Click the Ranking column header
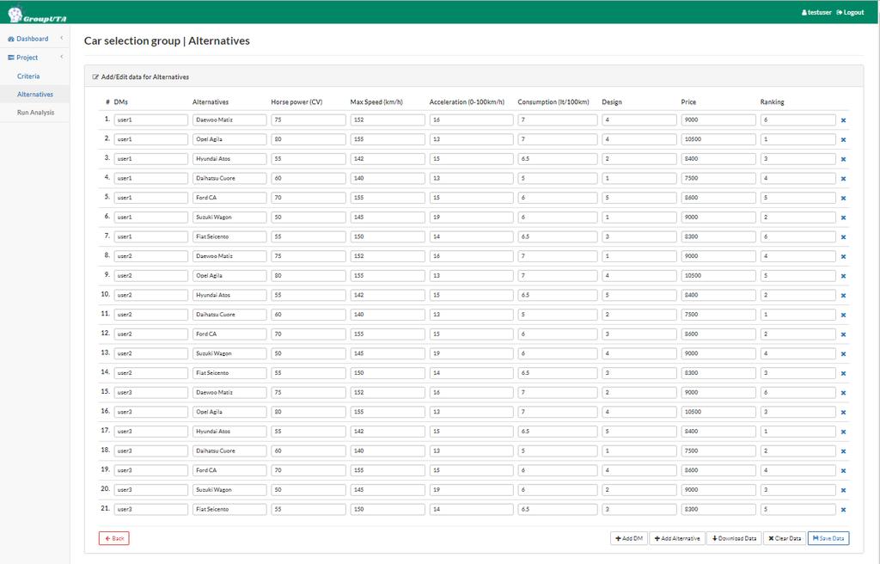This screenshot has height=564, width=880. 773,102
